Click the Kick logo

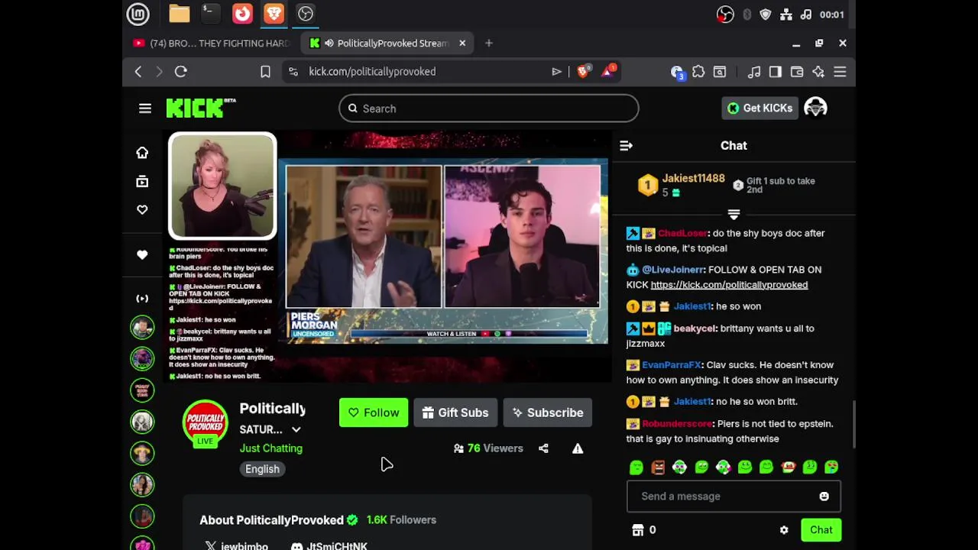pos(201,108)
